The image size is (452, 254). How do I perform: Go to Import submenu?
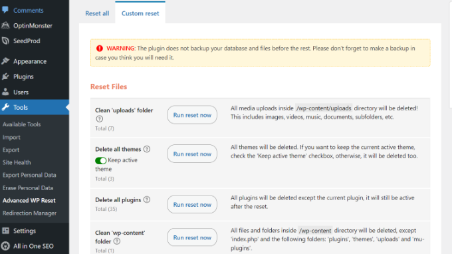[x=11, y=137]
